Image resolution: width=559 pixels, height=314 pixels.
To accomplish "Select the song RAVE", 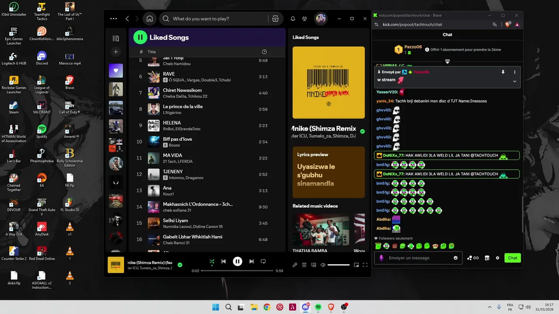I will [207, 77].
